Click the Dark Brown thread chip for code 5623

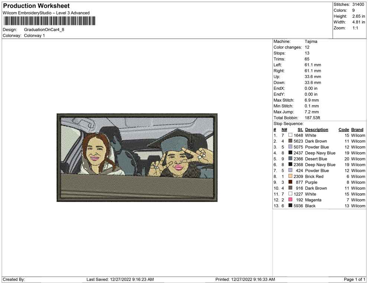(x=290, y=141)
